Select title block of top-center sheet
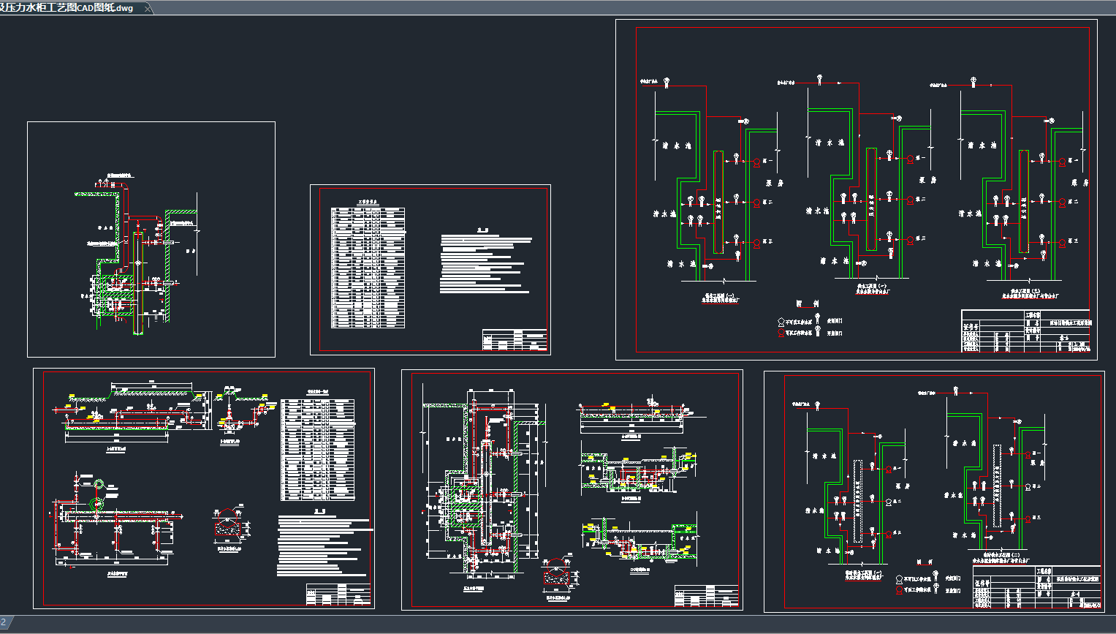Screen dimensions: 1116x634 click(x=515, y=340)
